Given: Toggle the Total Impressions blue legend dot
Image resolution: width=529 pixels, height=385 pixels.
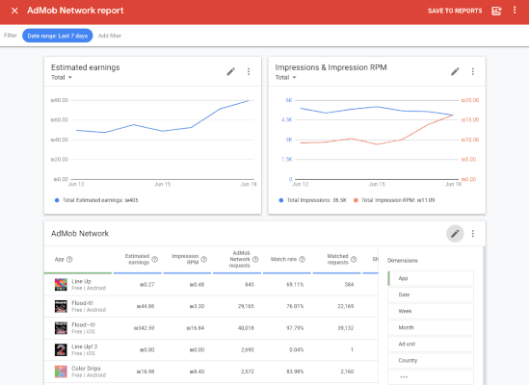Looking at the screenshot, I should click(281, 200).
